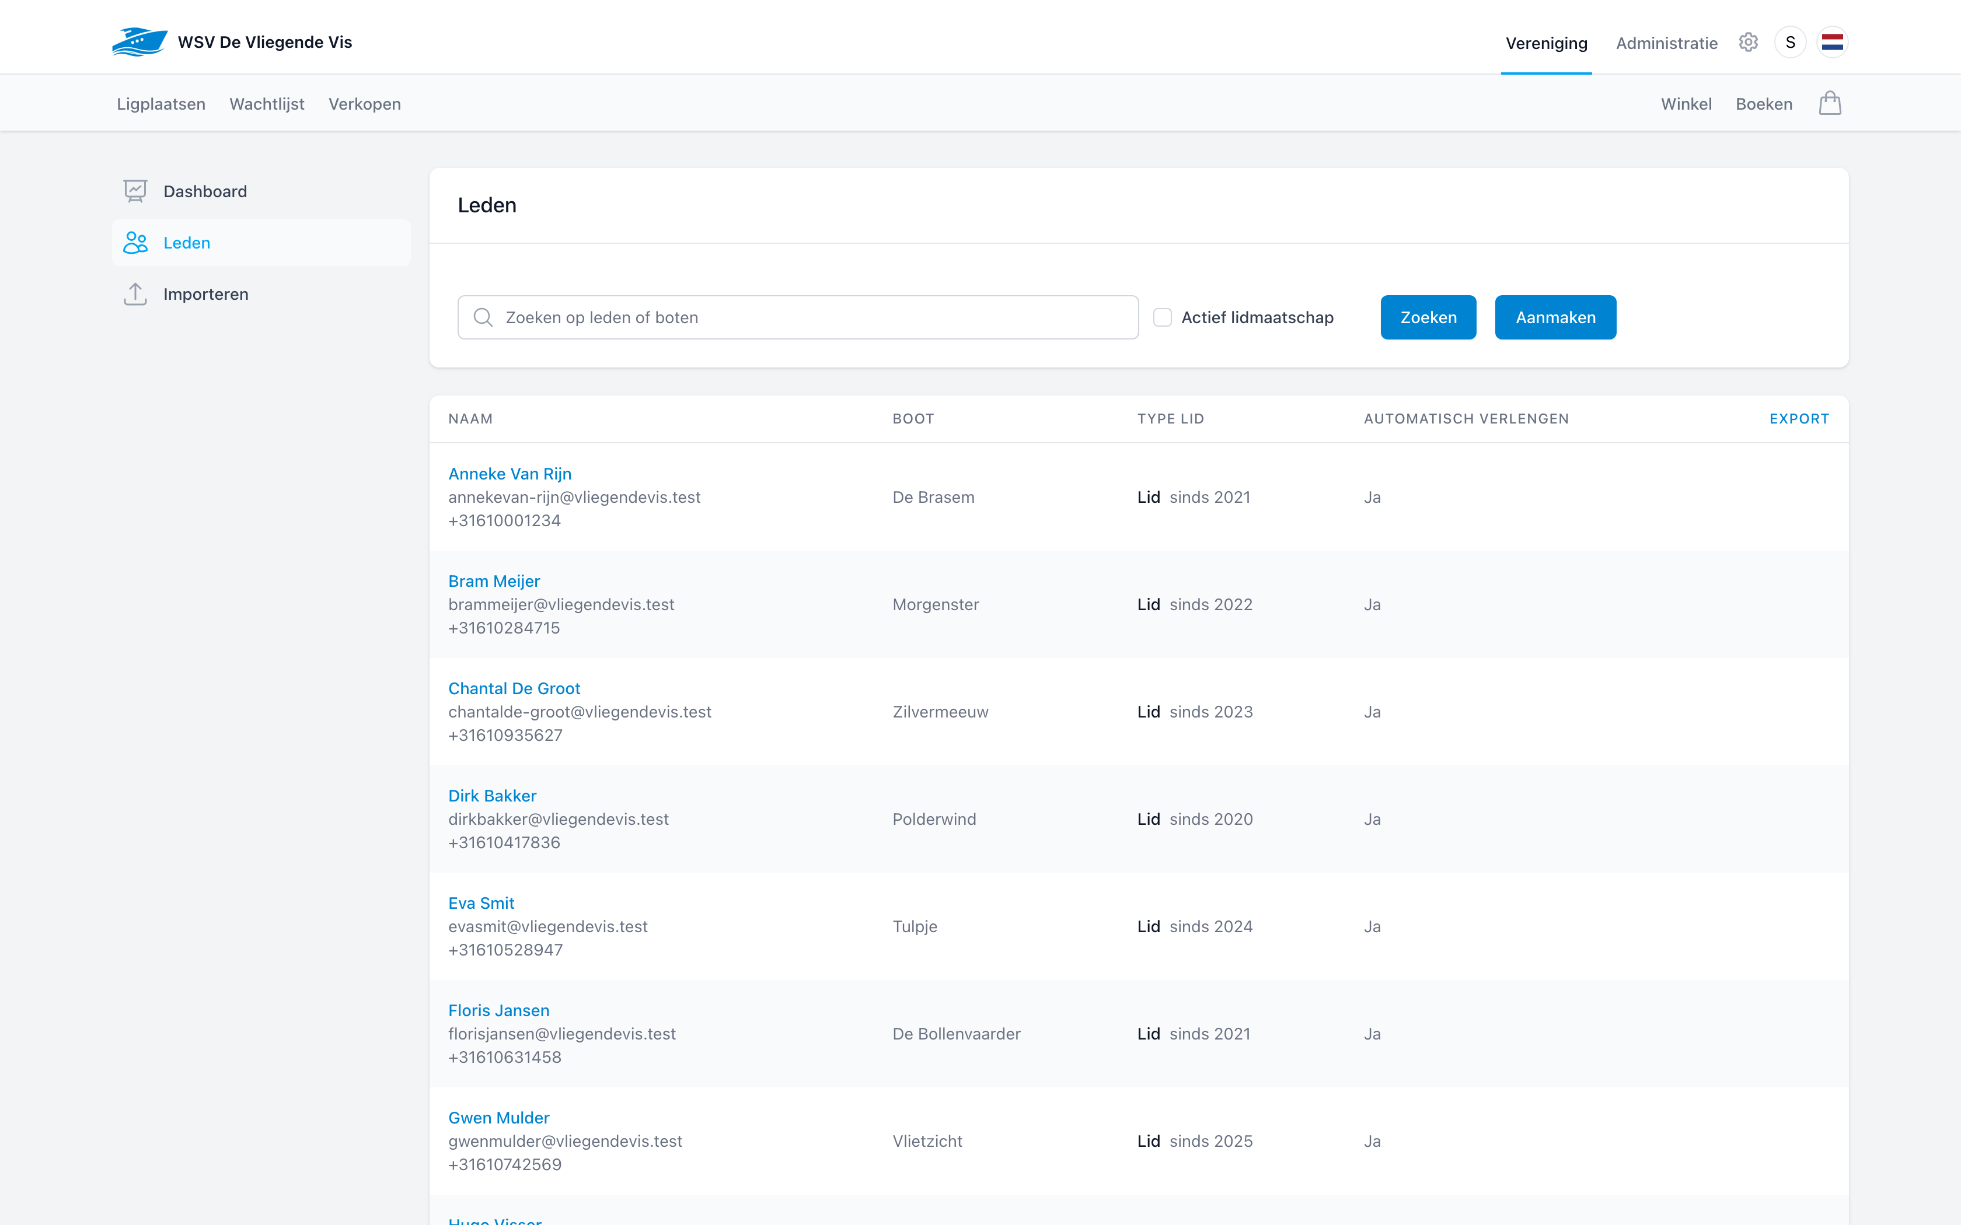This screenshot has width=1961, height=1225.
Task: Go to the Boeken page
Action: [1764, 104]
